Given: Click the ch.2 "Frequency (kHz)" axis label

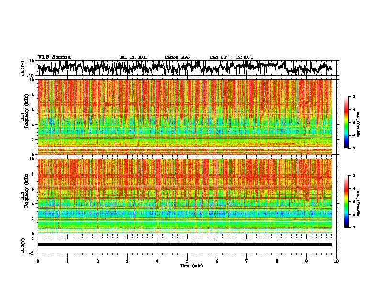Looking at the screenshot, I should click(x=26, y=191).
